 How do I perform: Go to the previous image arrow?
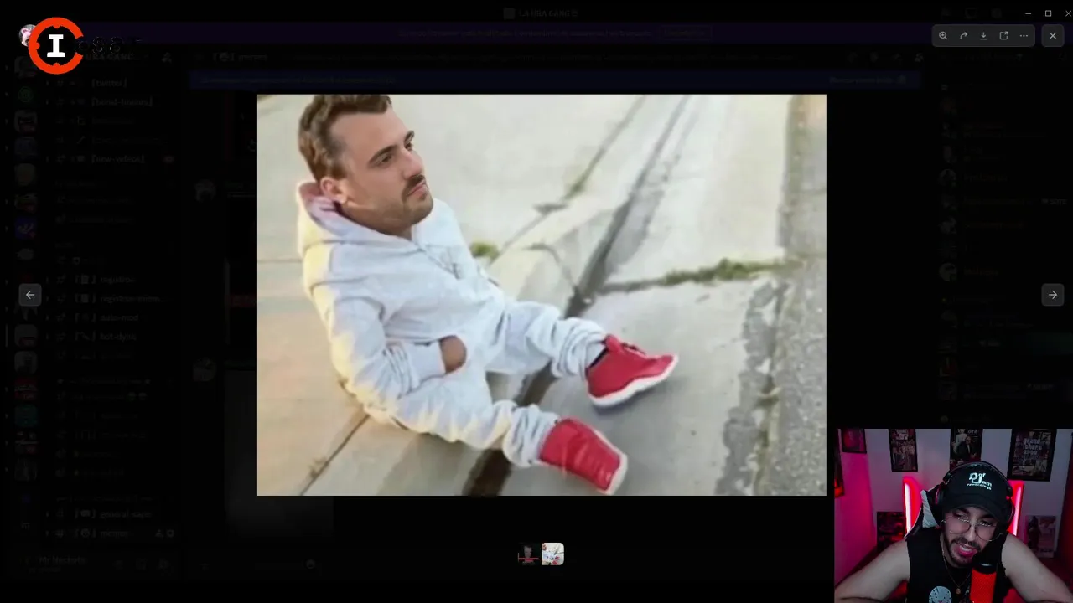(x=30, y=295)
